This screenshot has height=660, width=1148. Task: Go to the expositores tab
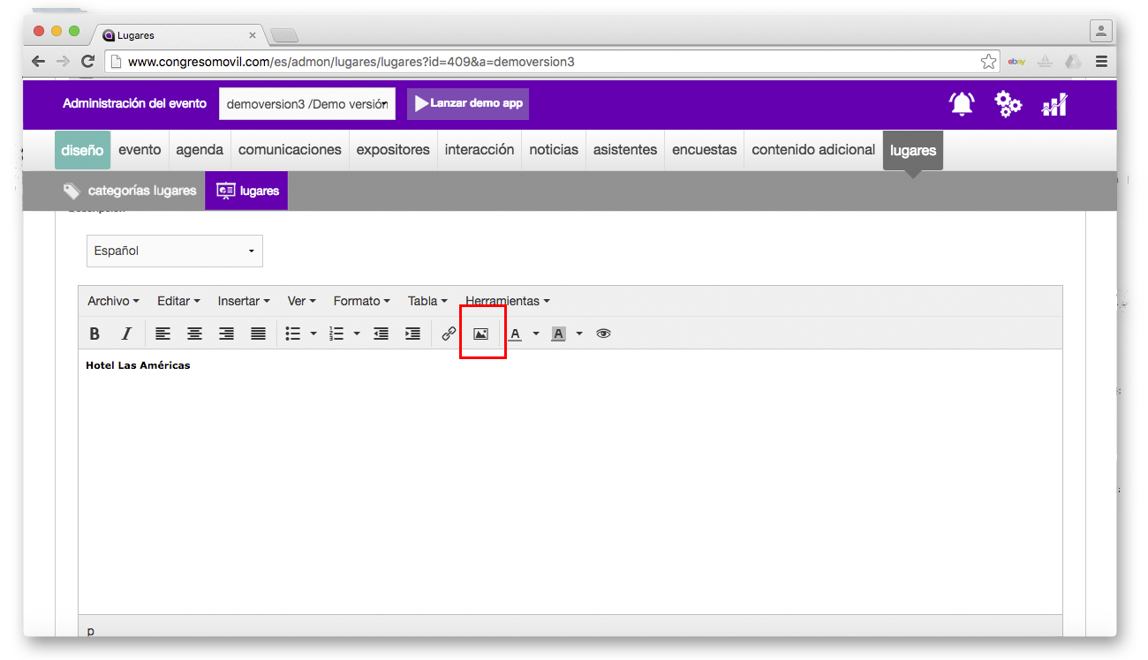tap(393, 150)
